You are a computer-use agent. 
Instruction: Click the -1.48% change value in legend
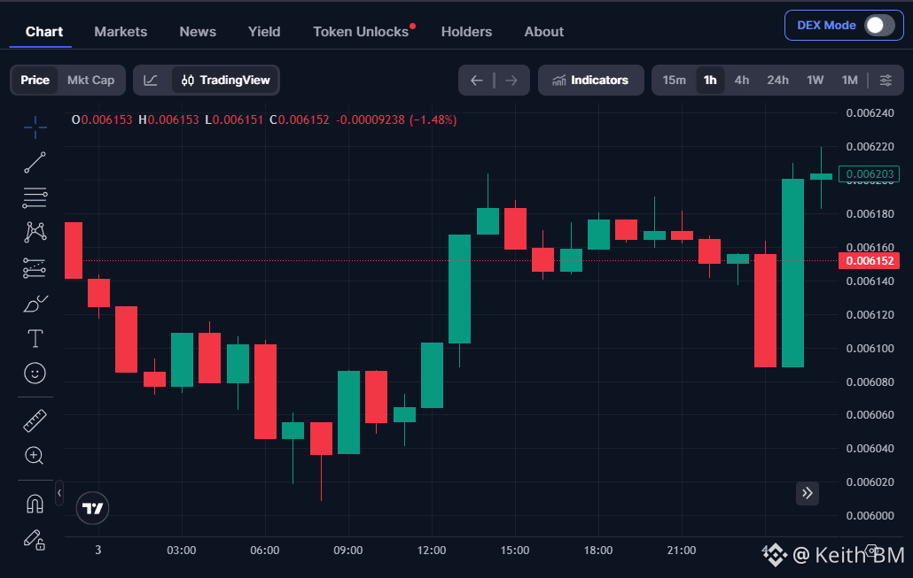433,119
